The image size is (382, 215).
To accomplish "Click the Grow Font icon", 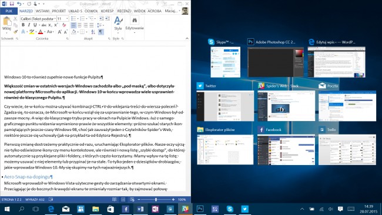I will pos(59,32).
